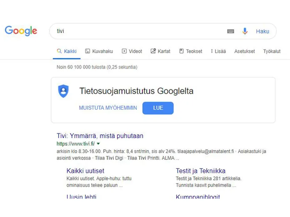Open the green arrow beside tivi.fi URL
The image size is (290, 217).
pos(98,143)
